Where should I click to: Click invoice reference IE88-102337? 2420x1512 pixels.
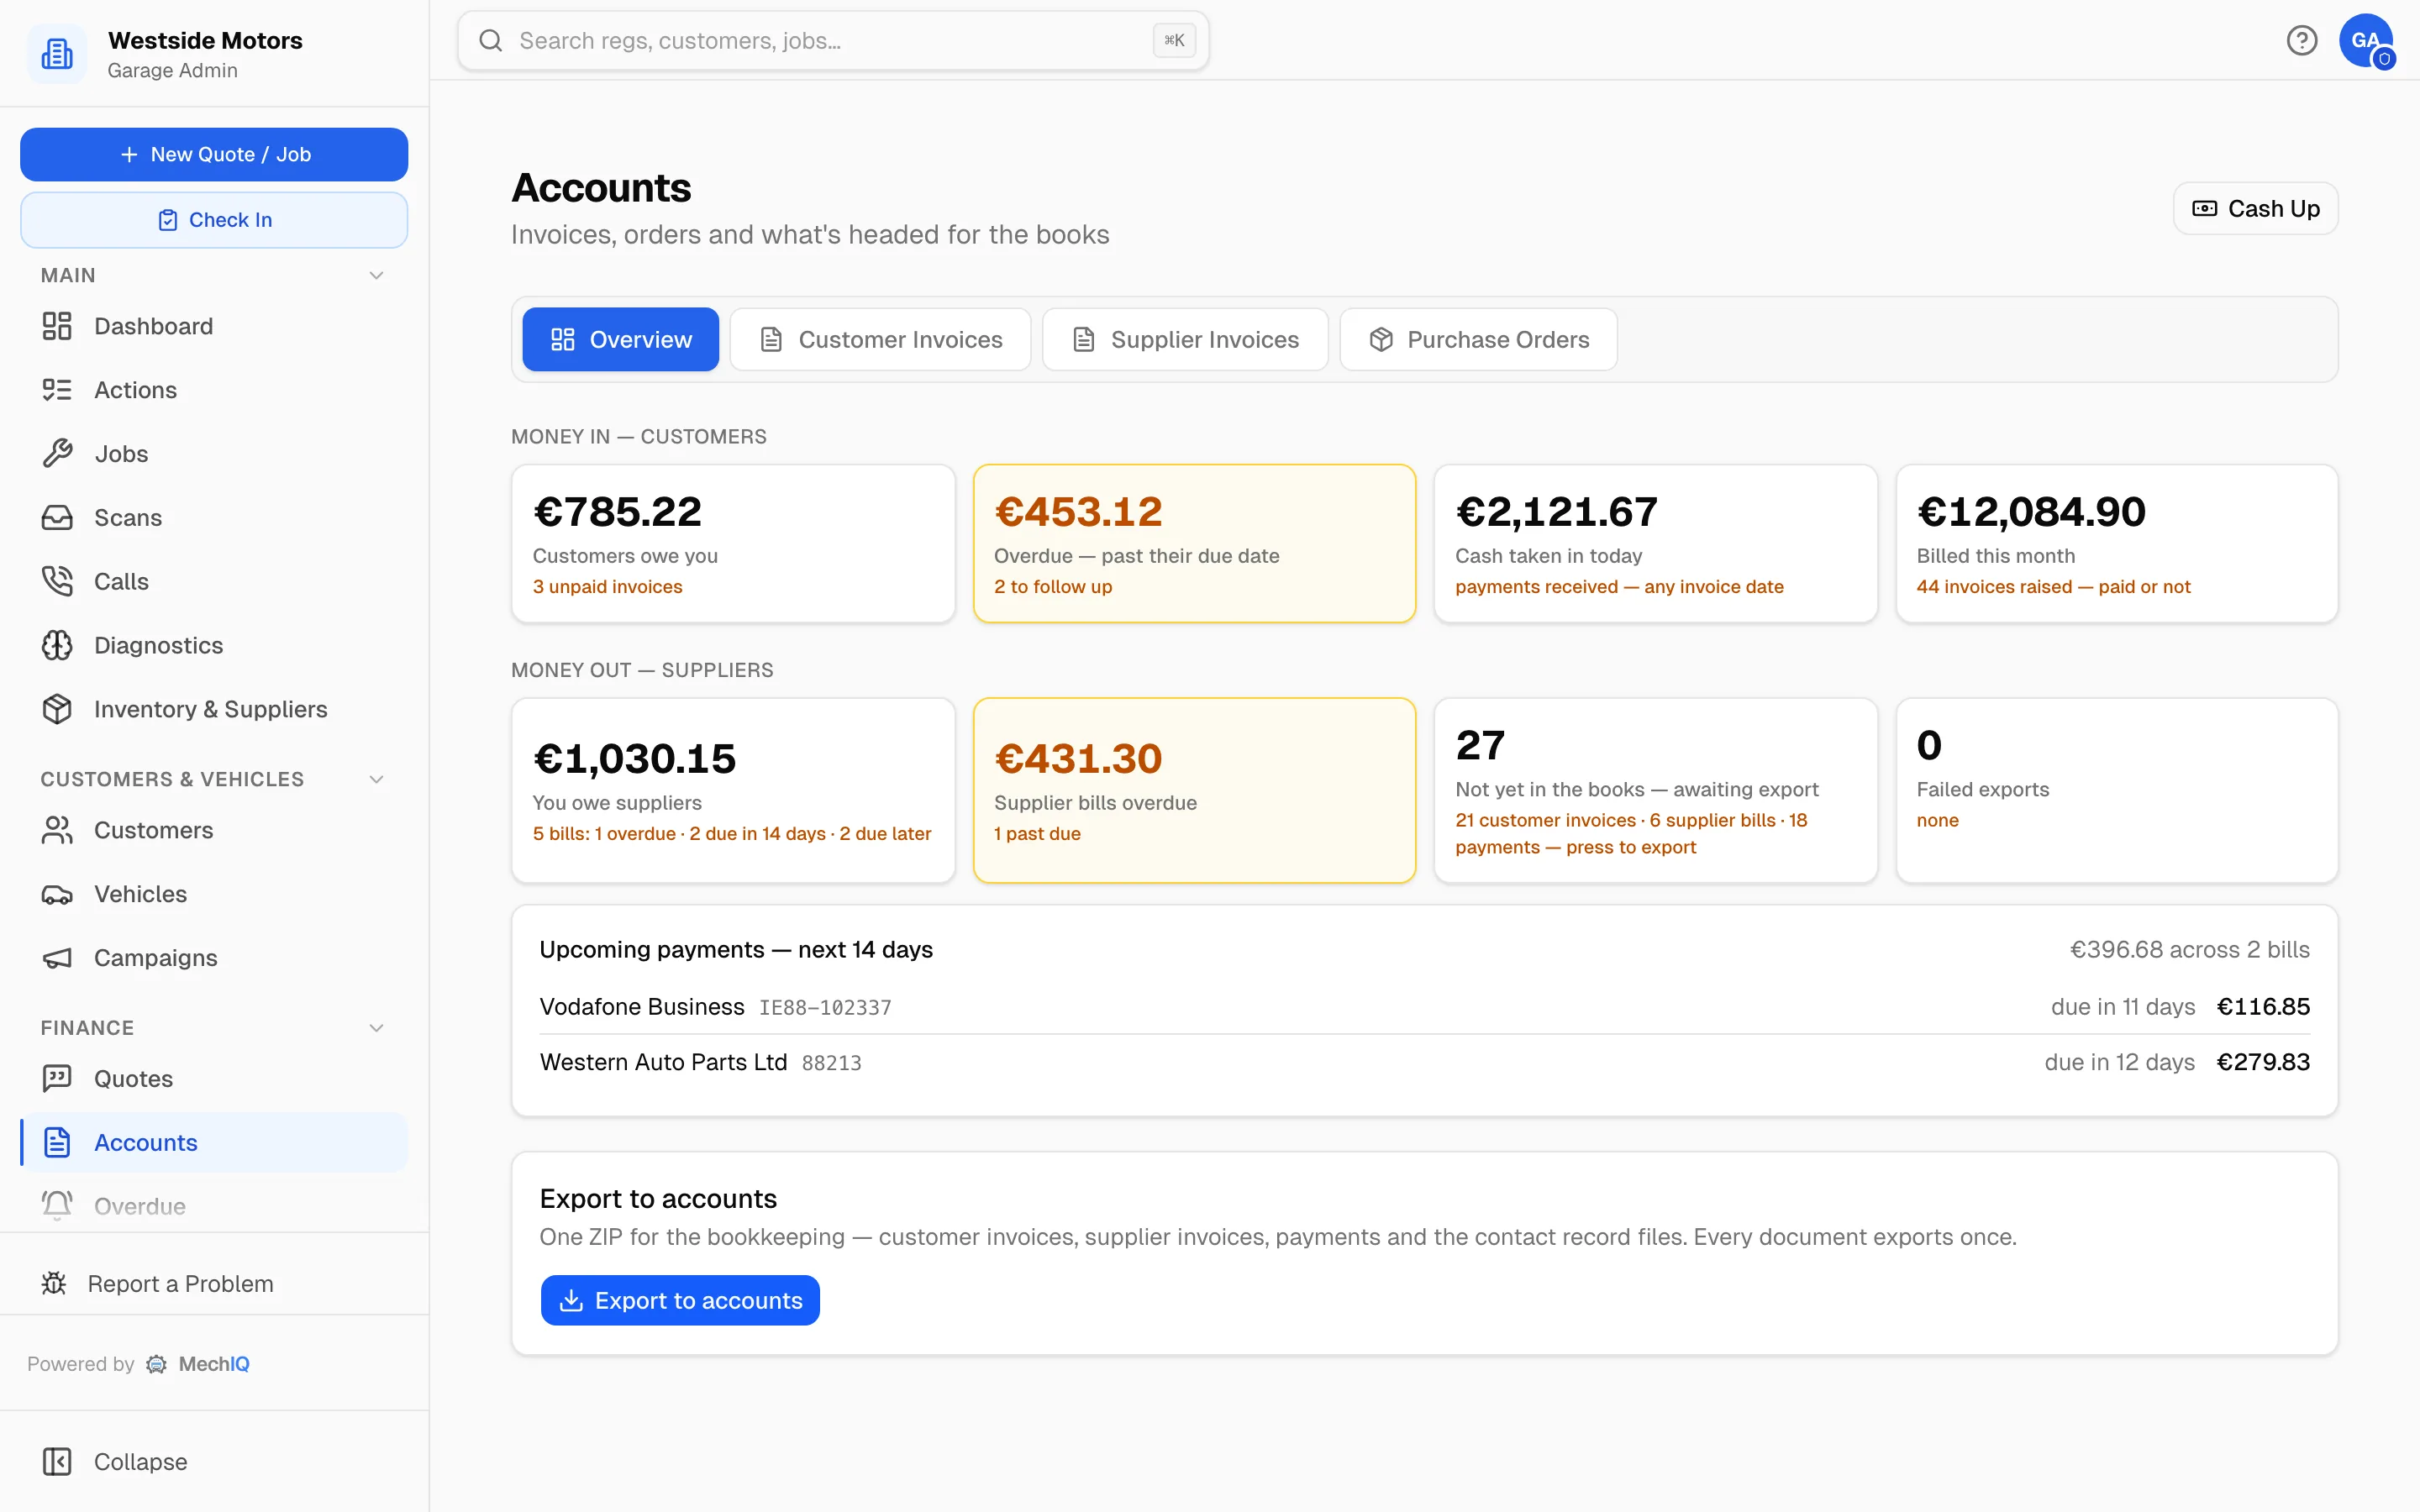tap(825, 1008)
